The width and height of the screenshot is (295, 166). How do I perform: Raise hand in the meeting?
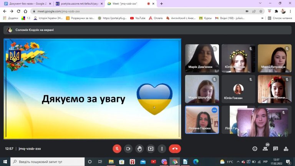pos(139,149)
